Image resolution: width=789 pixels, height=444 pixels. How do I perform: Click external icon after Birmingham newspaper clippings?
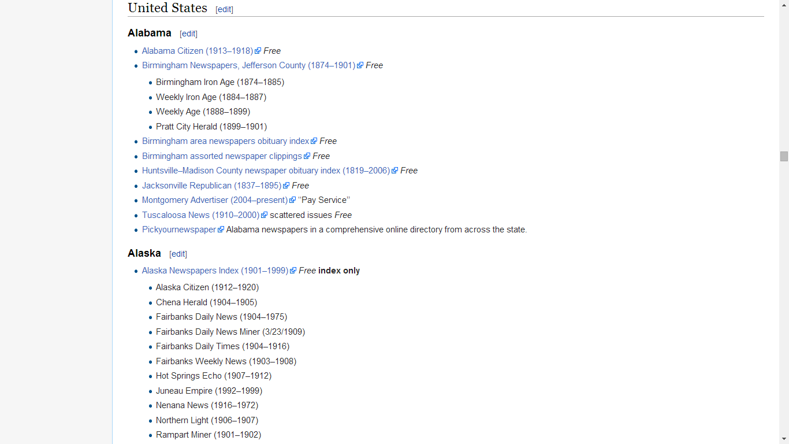[x=307, y=156]
